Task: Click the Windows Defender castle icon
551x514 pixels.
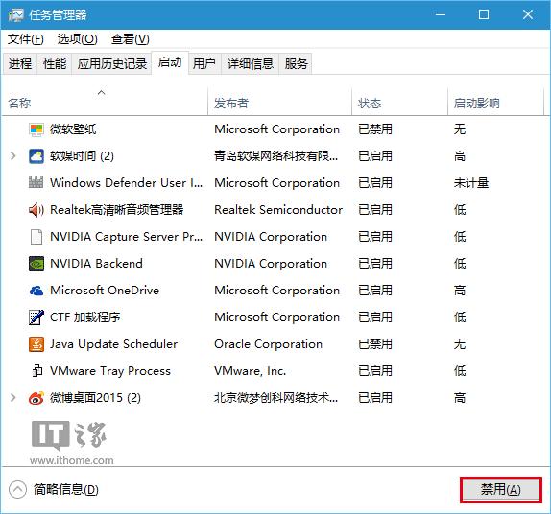Action: point(36,183)
